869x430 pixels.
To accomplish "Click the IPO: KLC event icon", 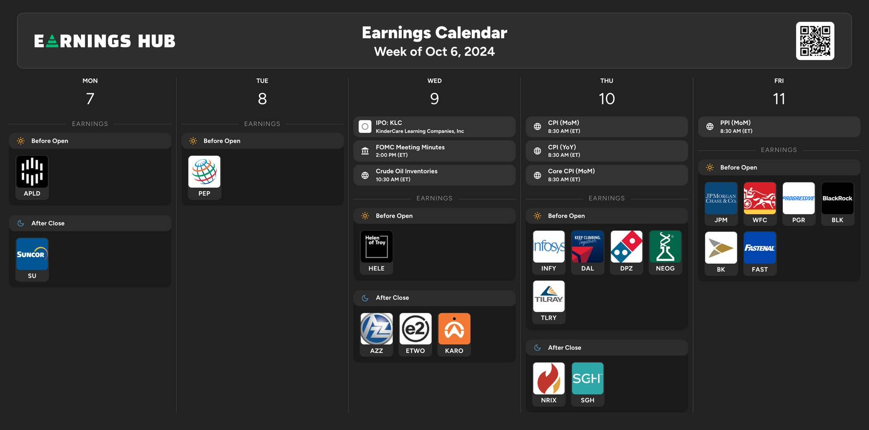I will pos(365,127).
